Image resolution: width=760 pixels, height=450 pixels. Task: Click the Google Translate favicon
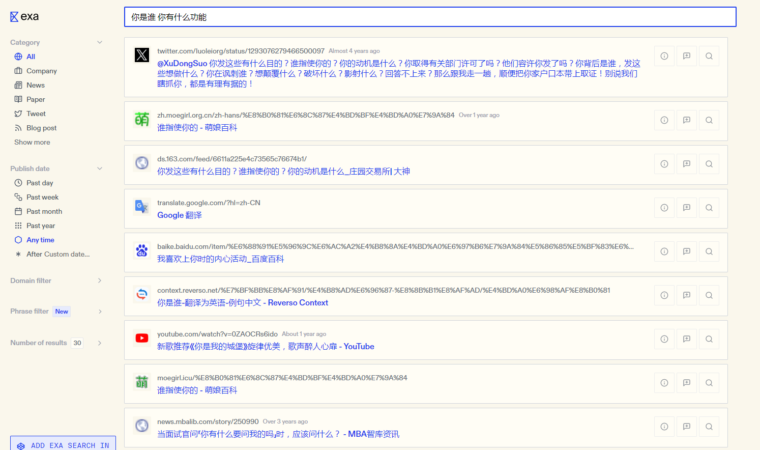142,207
